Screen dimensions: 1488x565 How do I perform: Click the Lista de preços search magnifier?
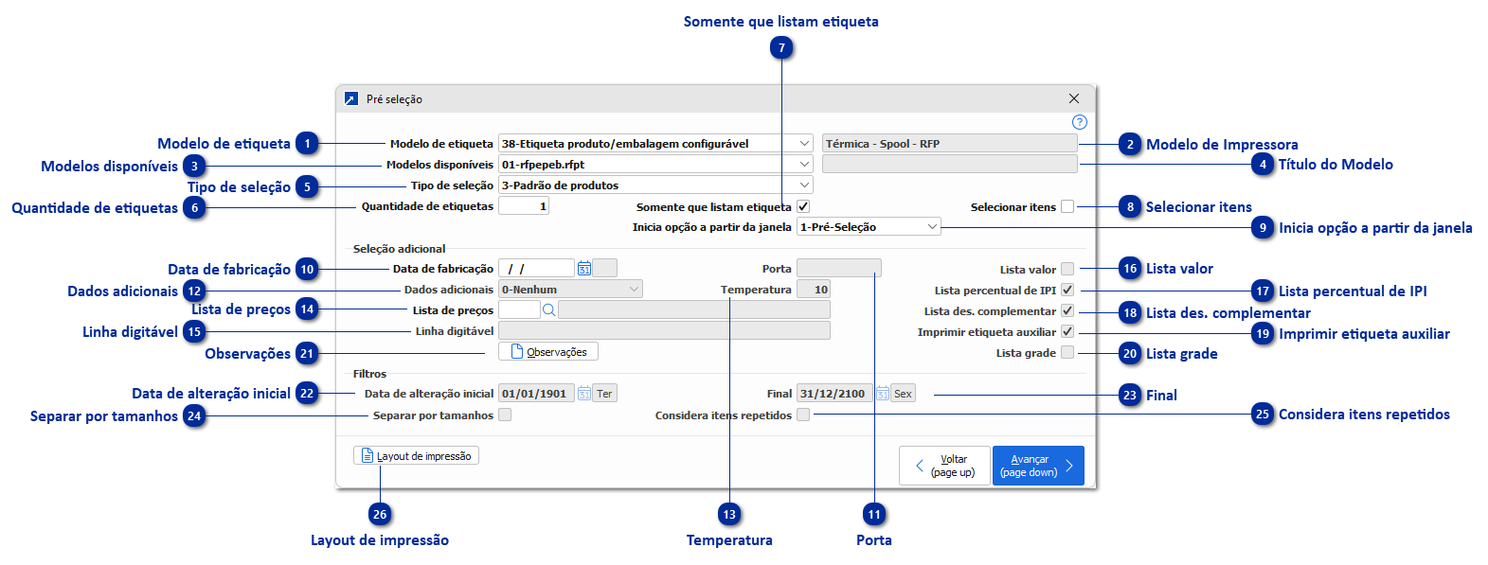(548, 309)
